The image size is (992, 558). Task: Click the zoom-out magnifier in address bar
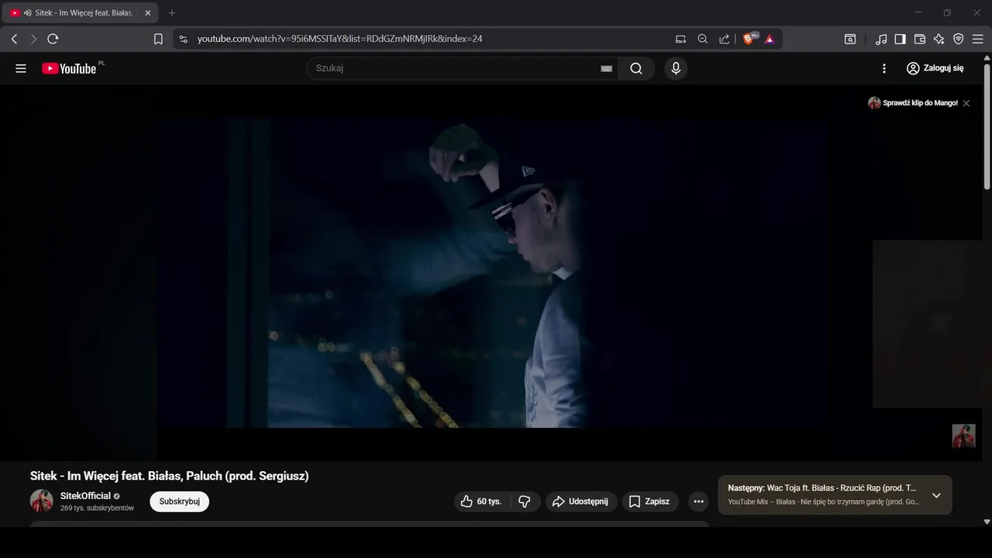[x=702, y=39]
